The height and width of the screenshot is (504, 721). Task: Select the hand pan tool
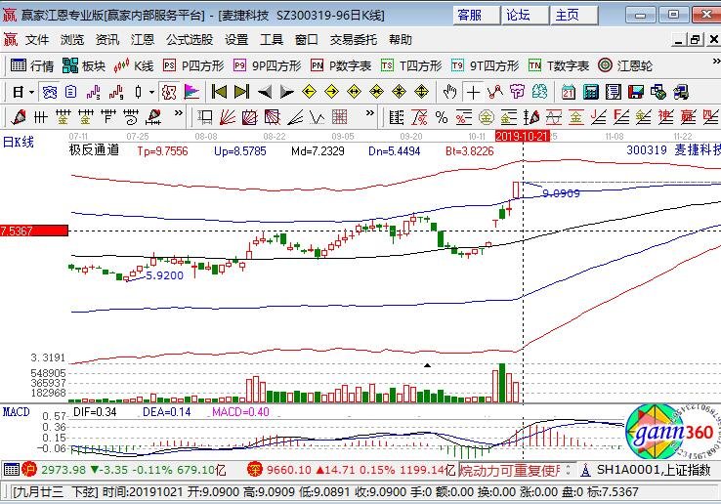(449, 93)
